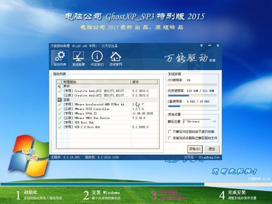This screenshot has height=204, width=272.
Task: Sort by the 版本 column header
Action: point(144,82)
